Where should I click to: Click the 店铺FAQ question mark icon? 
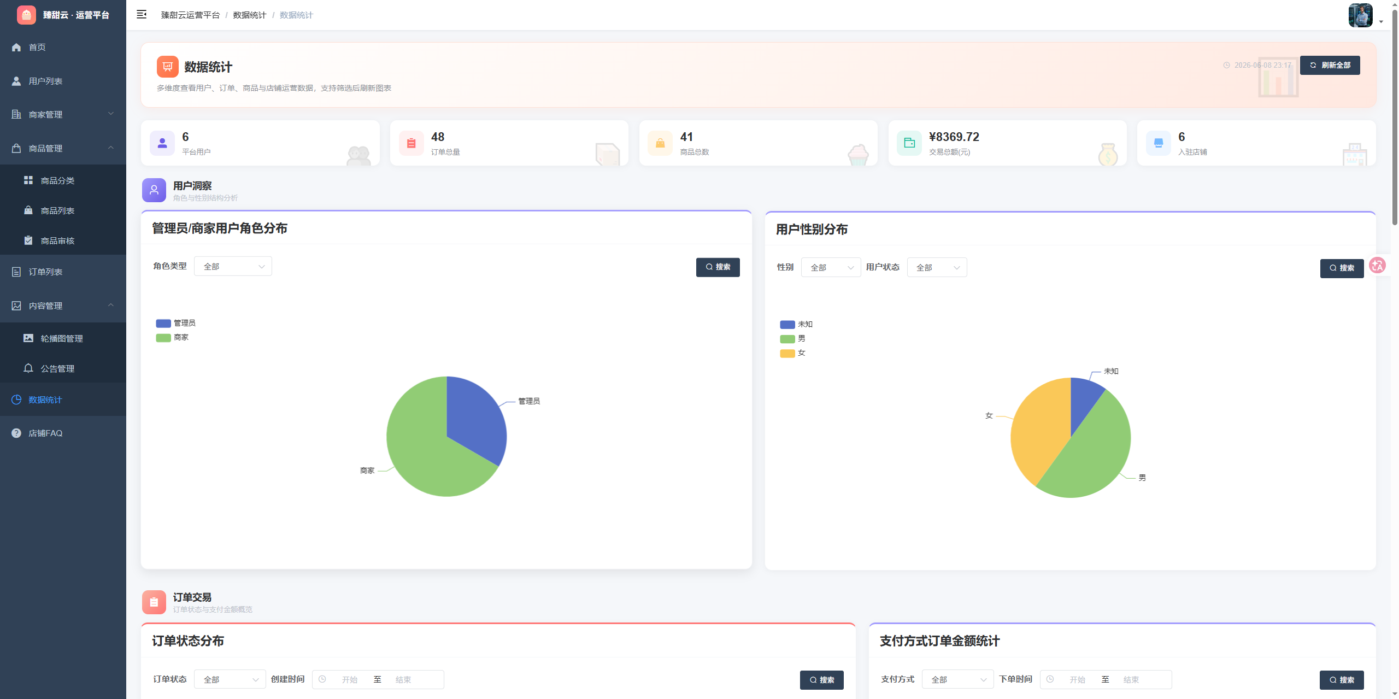16,433
